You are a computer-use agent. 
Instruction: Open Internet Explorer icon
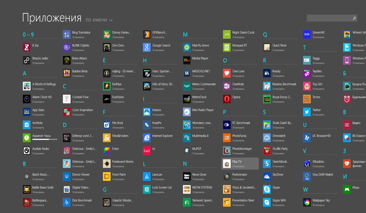[x=147, y=138]
